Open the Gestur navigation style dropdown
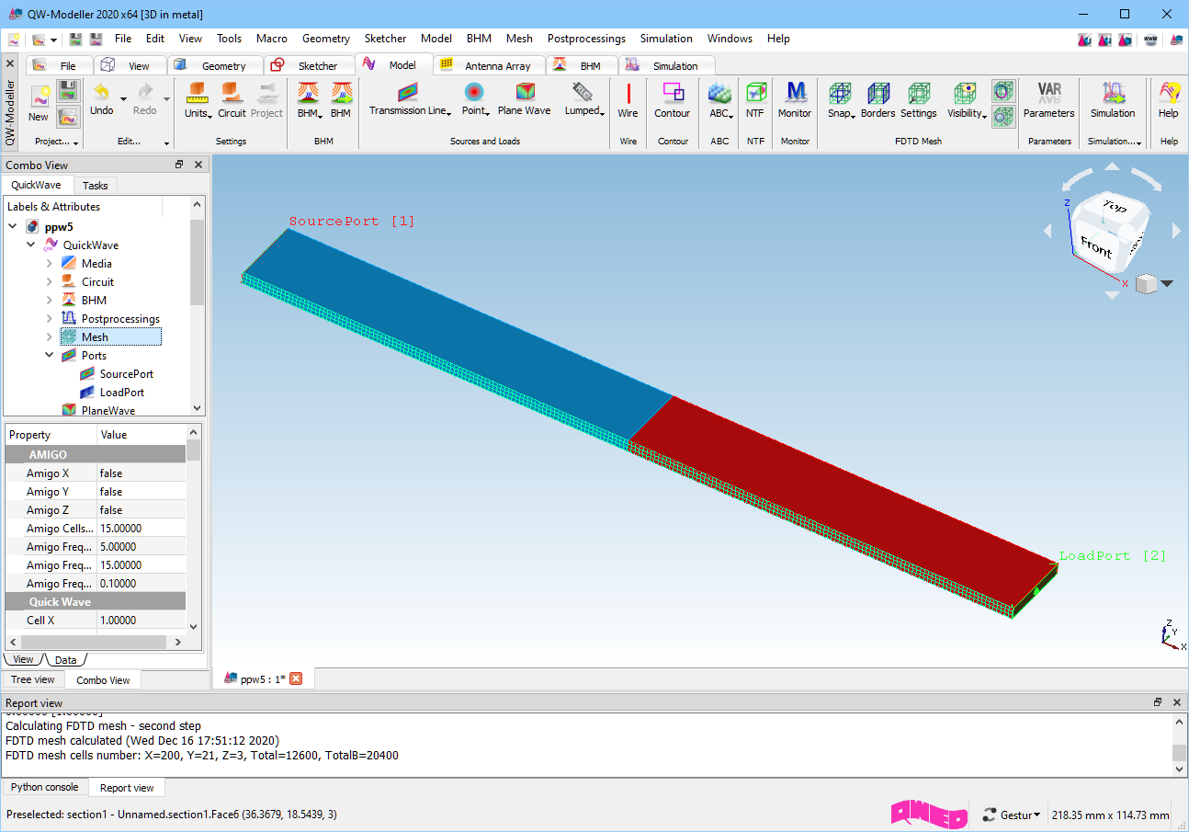Screen dimensions: 1189x832 [x=1012, y=815]
